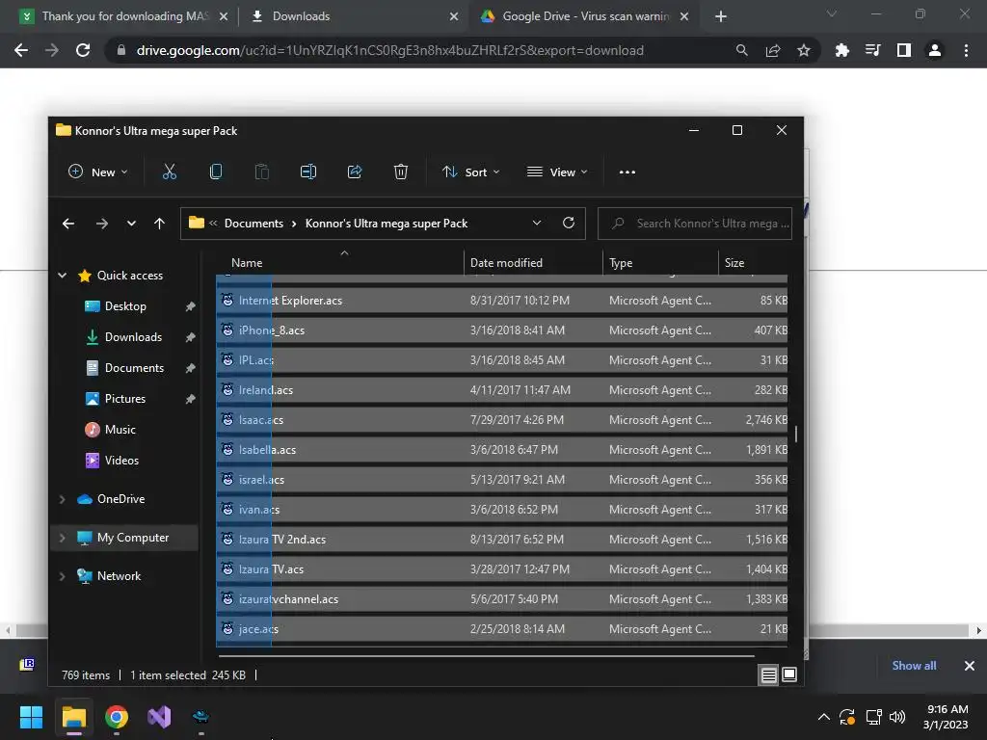Switch to Thank you for downloading tab
This screenshot has width=987, height=740.
click(123, 16)
